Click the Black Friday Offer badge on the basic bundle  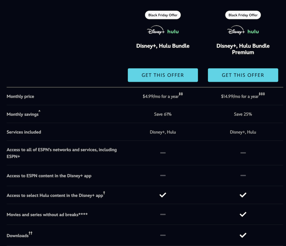163,15
